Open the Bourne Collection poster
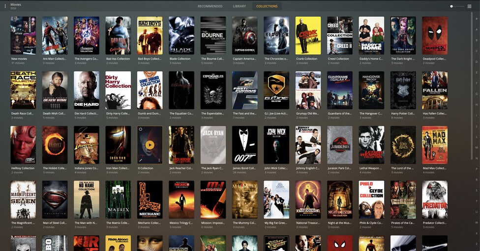Viewport: 480px width, 251px height. 213,36
